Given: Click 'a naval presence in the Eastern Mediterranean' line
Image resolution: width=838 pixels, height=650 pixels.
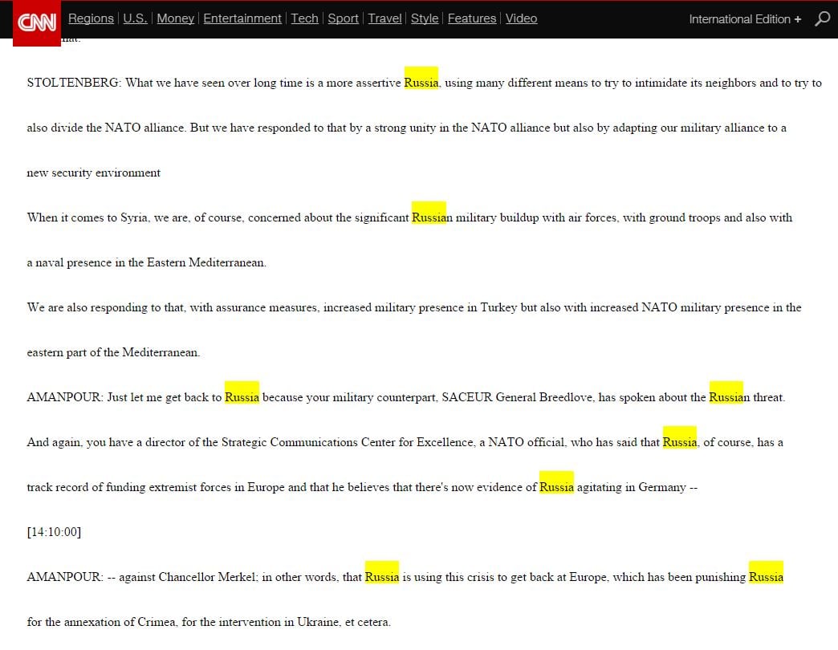Looking at the screenshot, I should coord(146,262).
